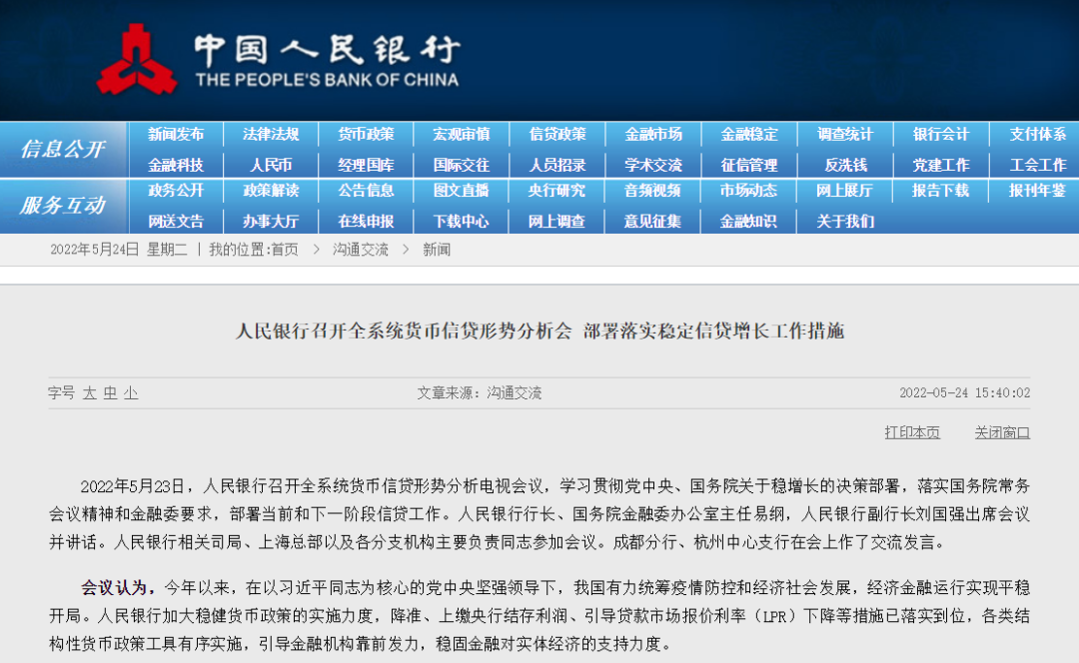Viewport: 1079px width, 663px height.
Task: Visit the 征信管理 section
Action: [749, 164]
